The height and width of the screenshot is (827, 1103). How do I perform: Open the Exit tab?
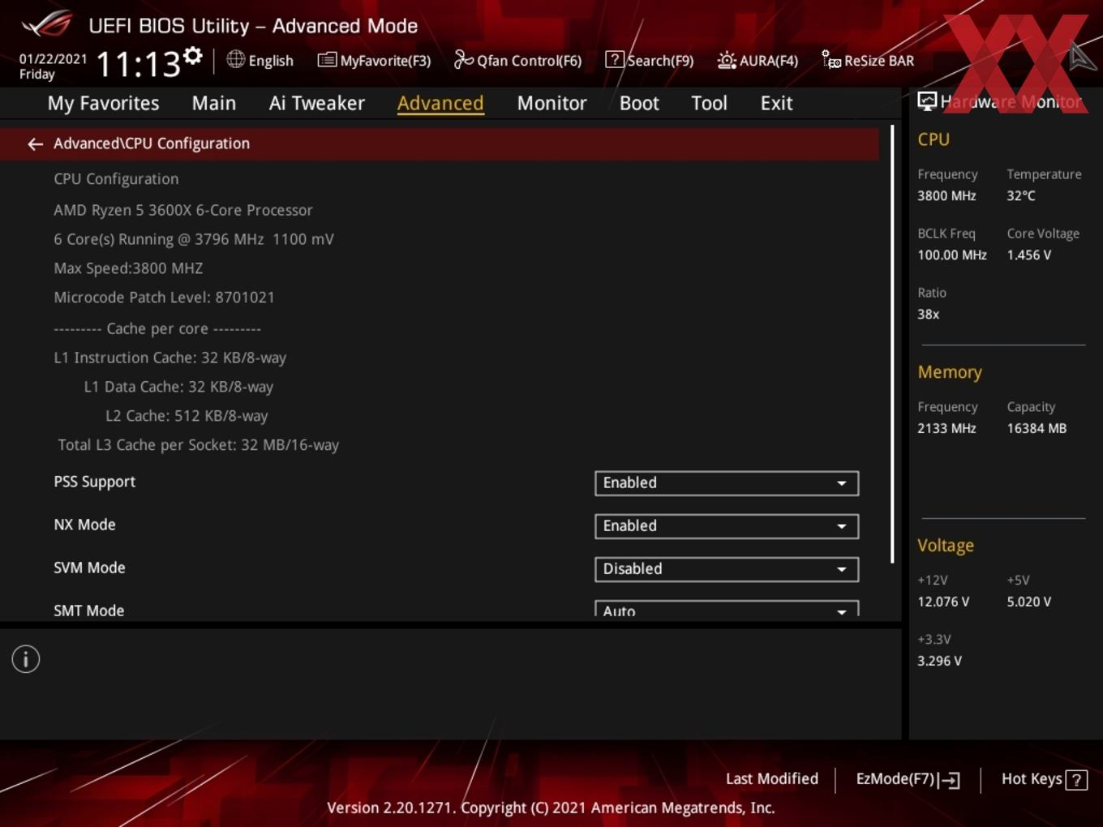[x=776, y=103]
